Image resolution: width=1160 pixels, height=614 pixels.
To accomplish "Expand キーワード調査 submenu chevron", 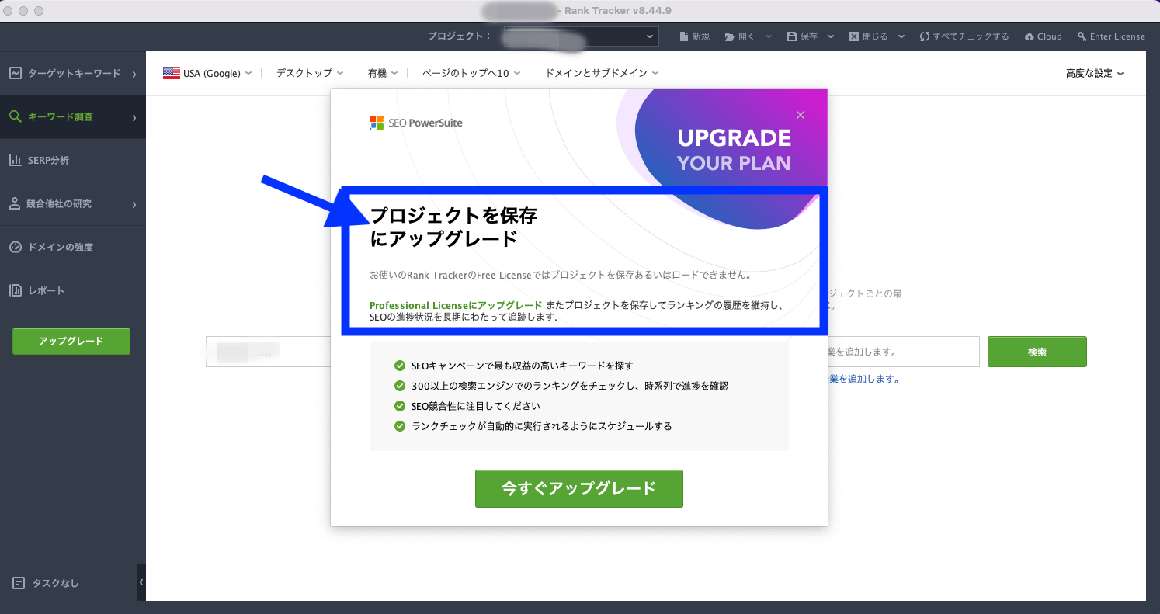I will pos(134,118).
